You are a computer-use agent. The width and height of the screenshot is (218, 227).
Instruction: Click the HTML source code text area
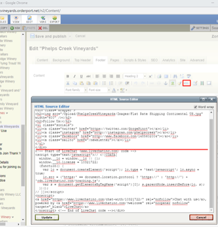[x=122, y=161]
